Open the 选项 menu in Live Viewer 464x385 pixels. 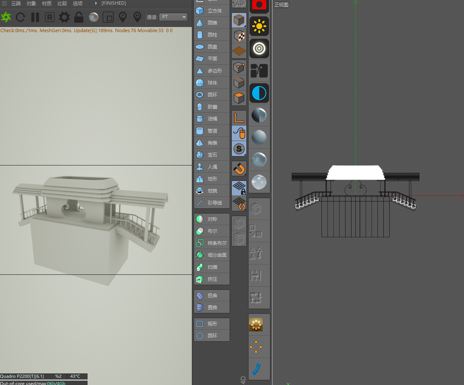point(78,3)
